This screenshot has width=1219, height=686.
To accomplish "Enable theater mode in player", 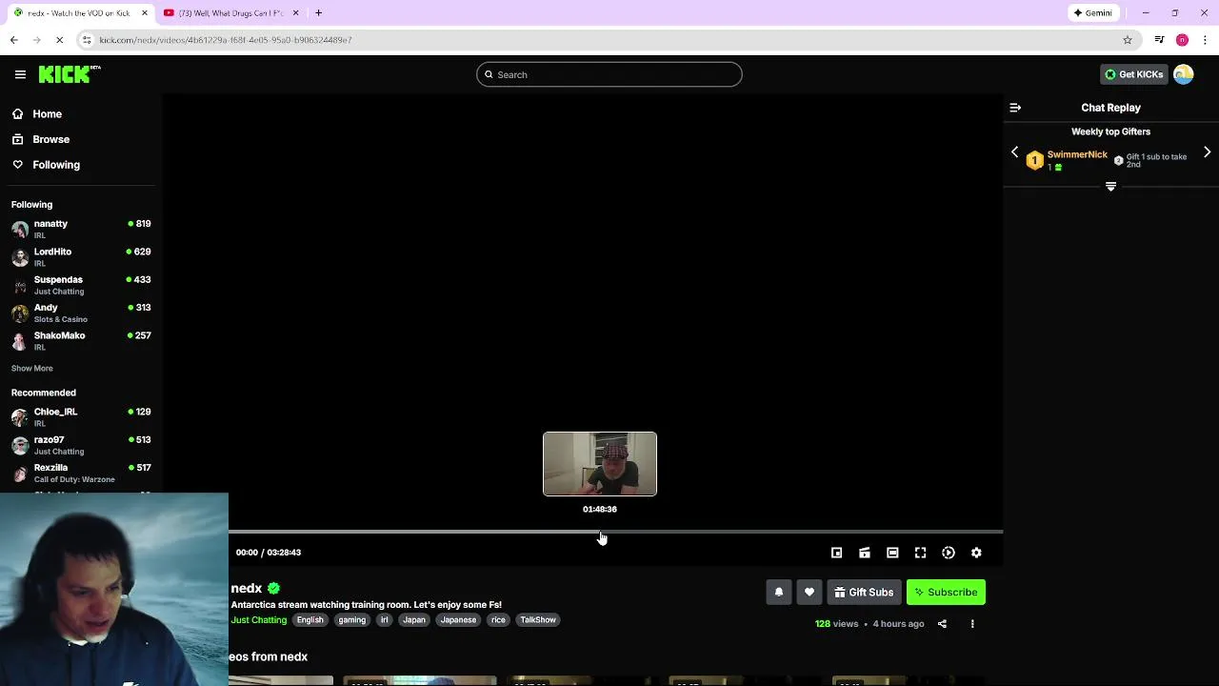I will coord(892,553).
